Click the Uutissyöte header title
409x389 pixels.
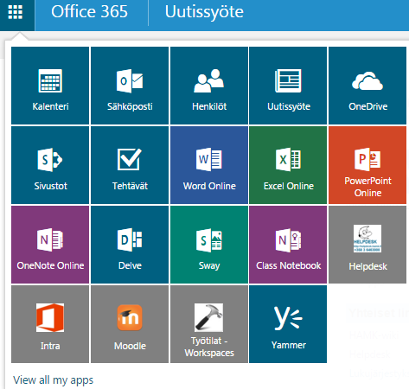tap(204, 12)
